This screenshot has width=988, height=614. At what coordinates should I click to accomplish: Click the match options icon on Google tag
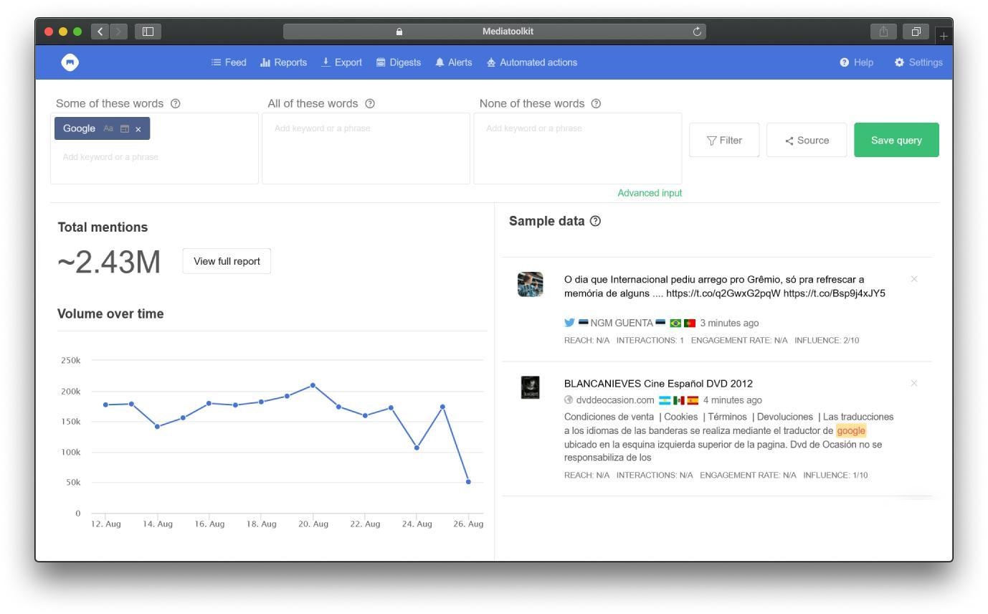[x=125, y=129]
